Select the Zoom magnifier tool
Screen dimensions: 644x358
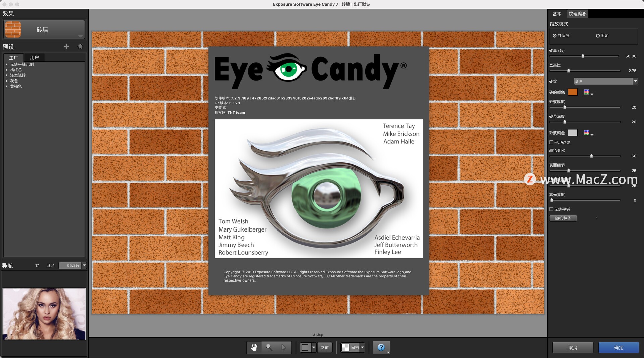click(x=268, y=347)
